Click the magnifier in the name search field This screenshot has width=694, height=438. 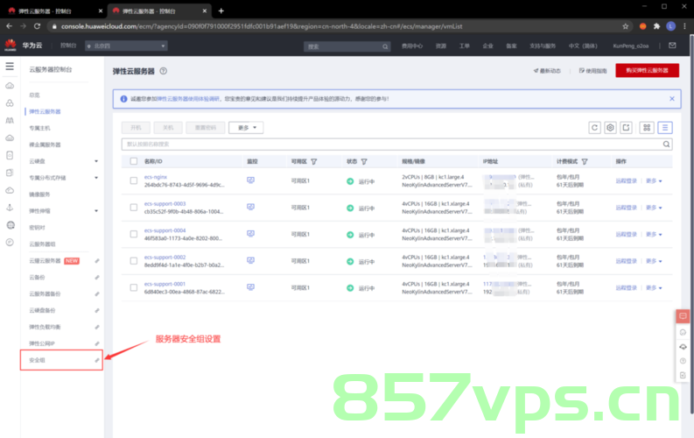[x=666, y=145]
